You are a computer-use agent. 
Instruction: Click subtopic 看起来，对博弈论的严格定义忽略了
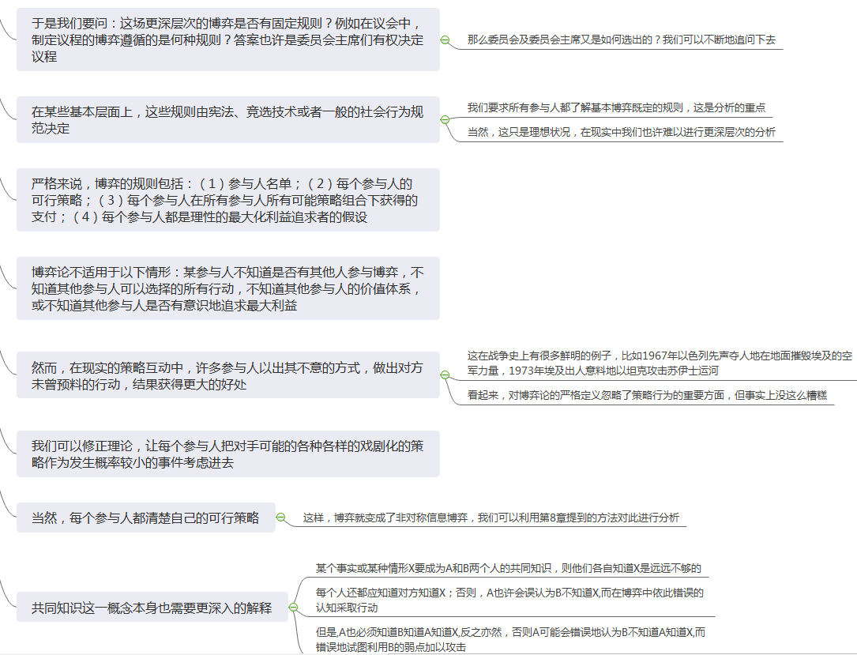647,395
